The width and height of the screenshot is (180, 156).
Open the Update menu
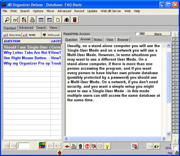coord(92,11)
